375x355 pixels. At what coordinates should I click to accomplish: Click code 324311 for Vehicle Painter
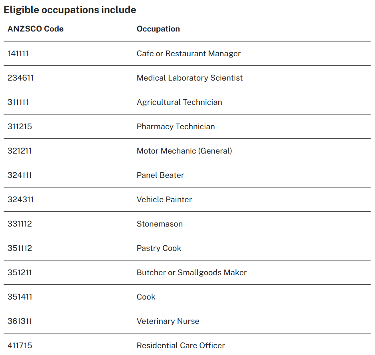coord(20,199)
